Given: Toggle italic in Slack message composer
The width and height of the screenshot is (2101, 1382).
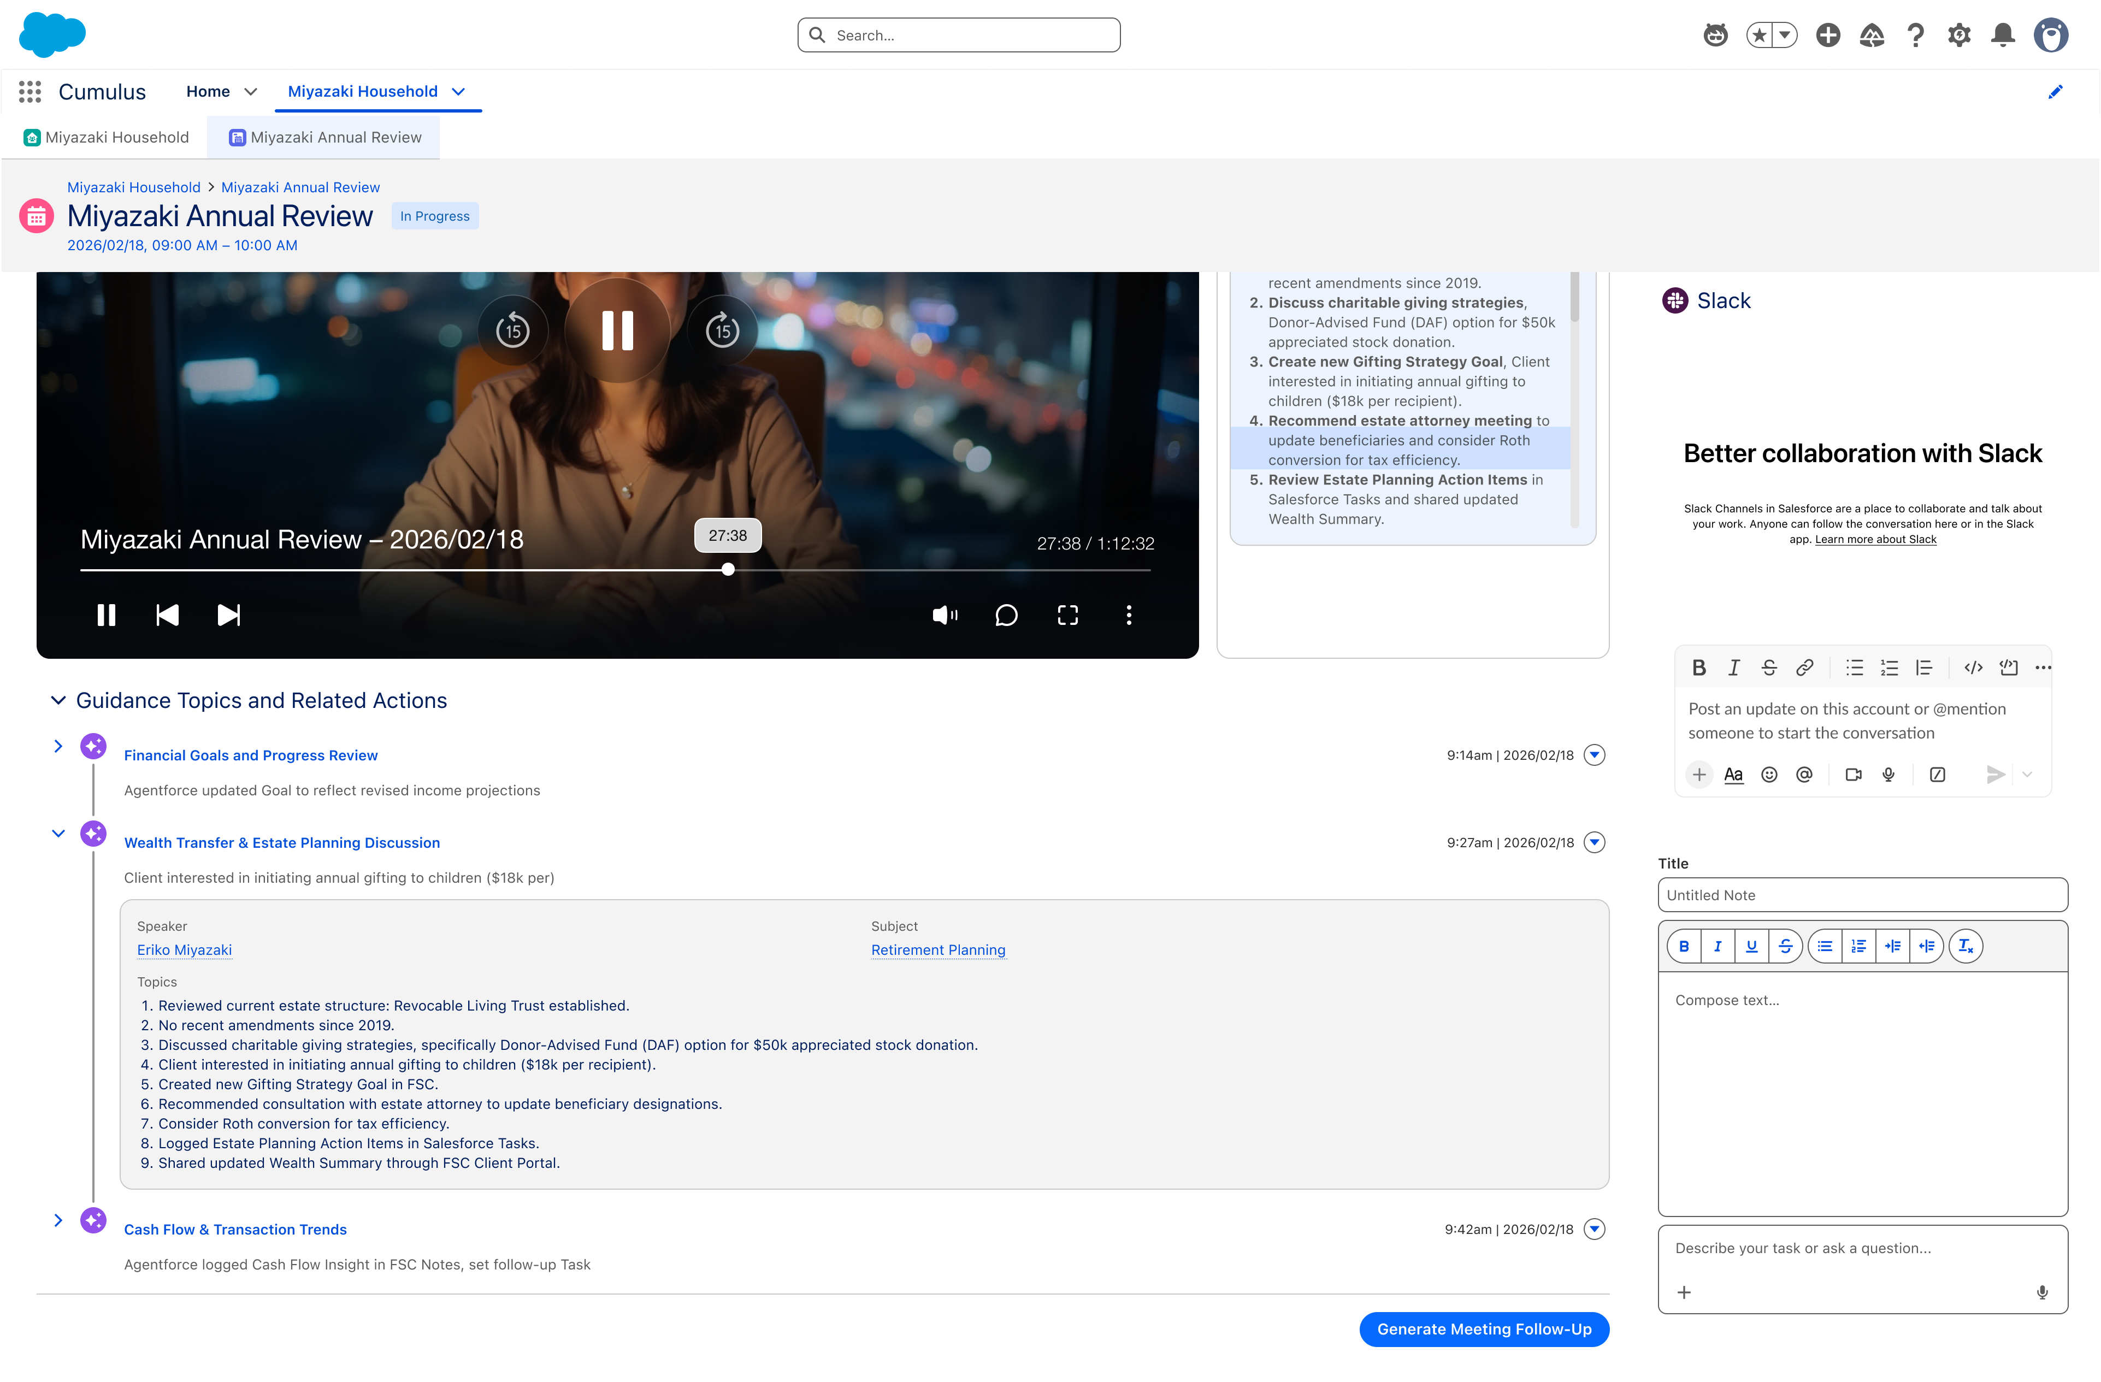Looking at the screenshot, I should point(1734,668).
